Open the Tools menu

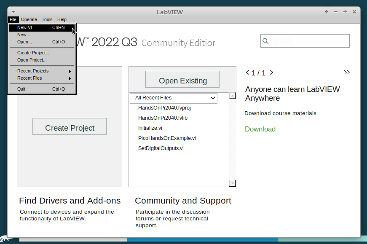[47, 19]
